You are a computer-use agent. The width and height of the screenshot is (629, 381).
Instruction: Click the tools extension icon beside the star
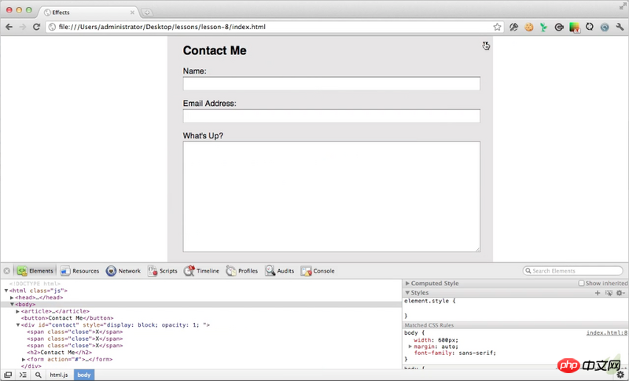pos(513,27)
